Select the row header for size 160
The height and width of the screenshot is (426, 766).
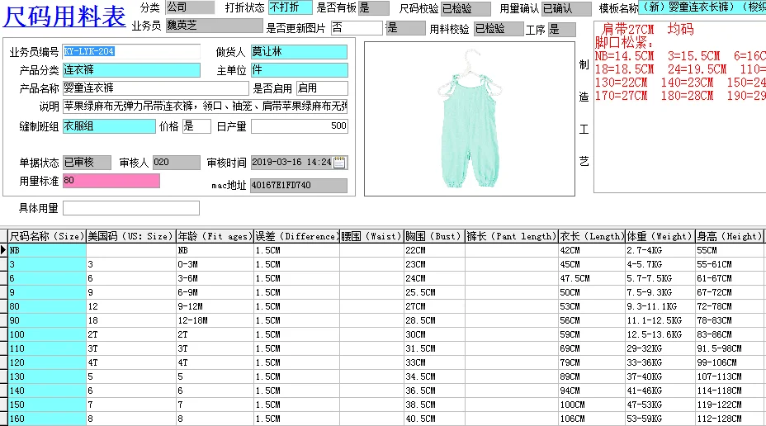3,419
